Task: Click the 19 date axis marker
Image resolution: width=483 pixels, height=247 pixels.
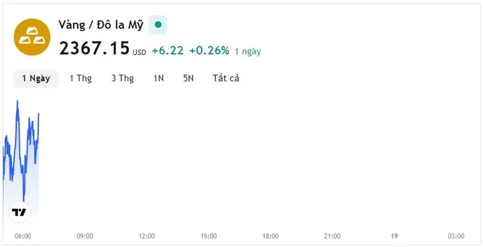Action: click(394, 236)
